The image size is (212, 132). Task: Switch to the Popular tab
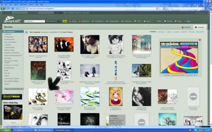coord(200,27)
